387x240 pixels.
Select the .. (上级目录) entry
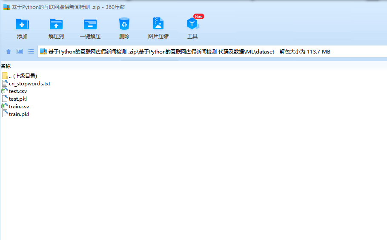click(x=23, y=76)
